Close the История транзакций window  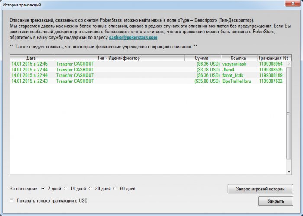(293, 3)
